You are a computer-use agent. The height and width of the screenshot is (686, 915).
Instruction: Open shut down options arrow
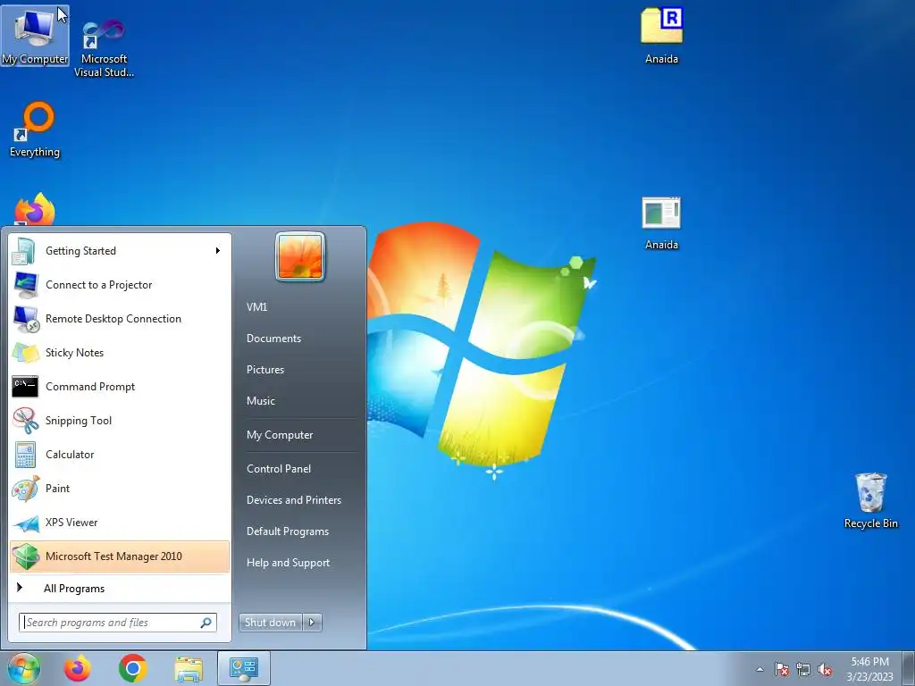pyautogui.click(x=312, y=623)
